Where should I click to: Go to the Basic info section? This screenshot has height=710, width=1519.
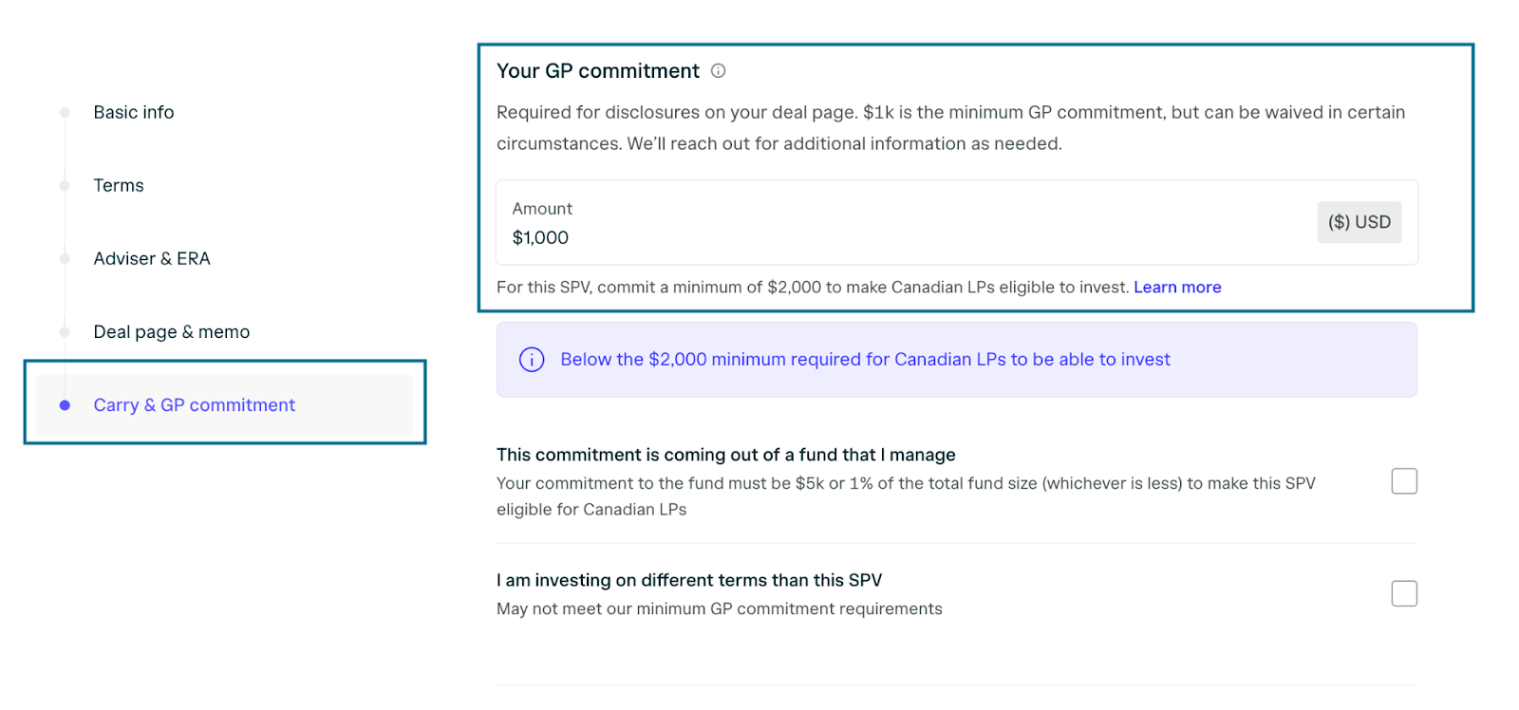[134, 112]
